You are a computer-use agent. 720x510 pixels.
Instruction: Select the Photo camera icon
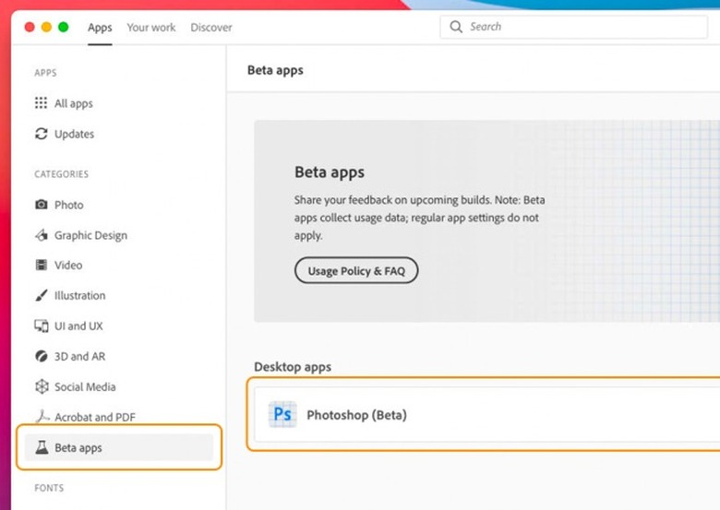coord(41,205)
